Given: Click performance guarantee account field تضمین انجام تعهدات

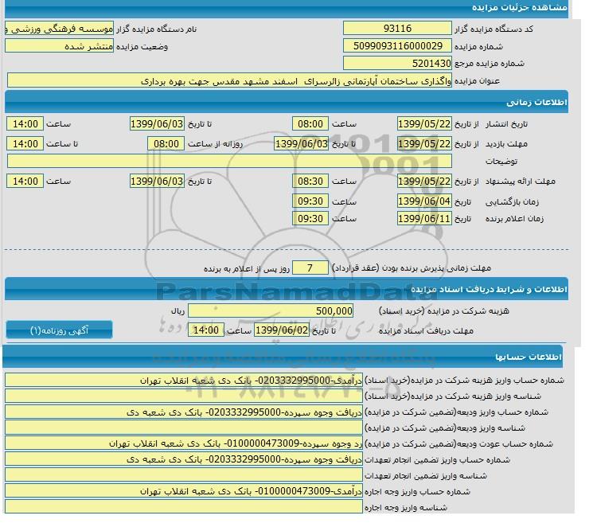Looking at the screenshot, I should [184, 459].
